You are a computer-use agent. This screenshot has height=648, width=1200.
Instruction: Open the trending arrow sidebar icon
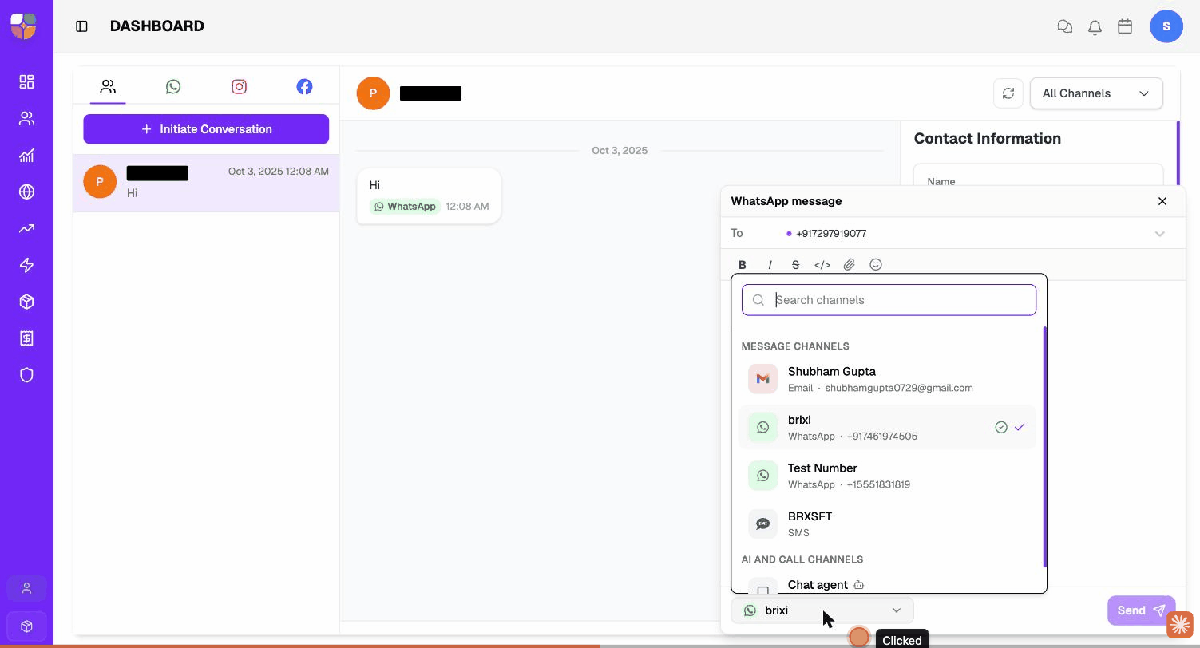pos(26,228)
